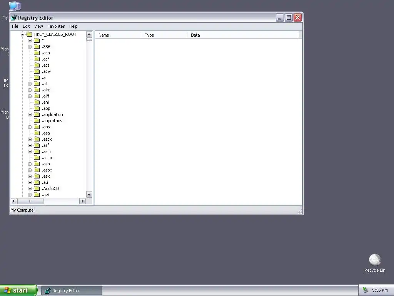Image resolution: width=394 pixels, height=296 pixels.
Task: Select the .application key label
Action: coord(52,114)
